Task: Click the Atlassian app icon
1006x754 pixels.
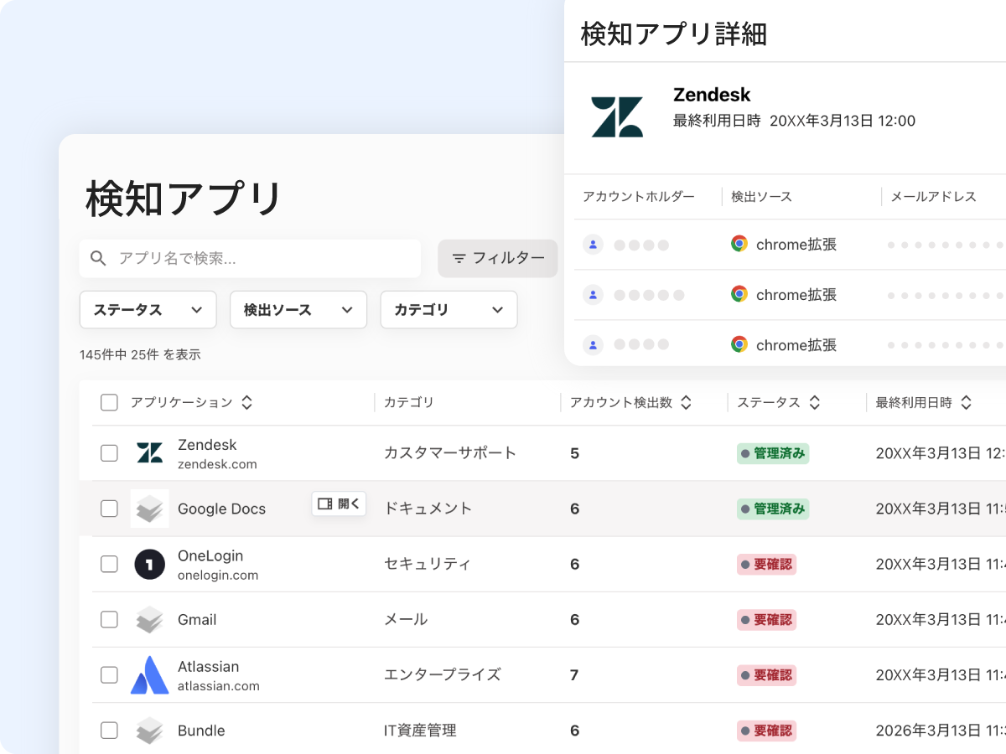Action: click(150, 675)
